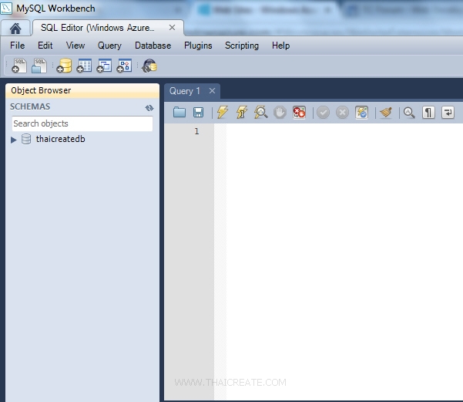Image resolution: width=463 pixels, height=402 pixels.
Task: Beautify SQL broom icon
Action: coord(386,113)
